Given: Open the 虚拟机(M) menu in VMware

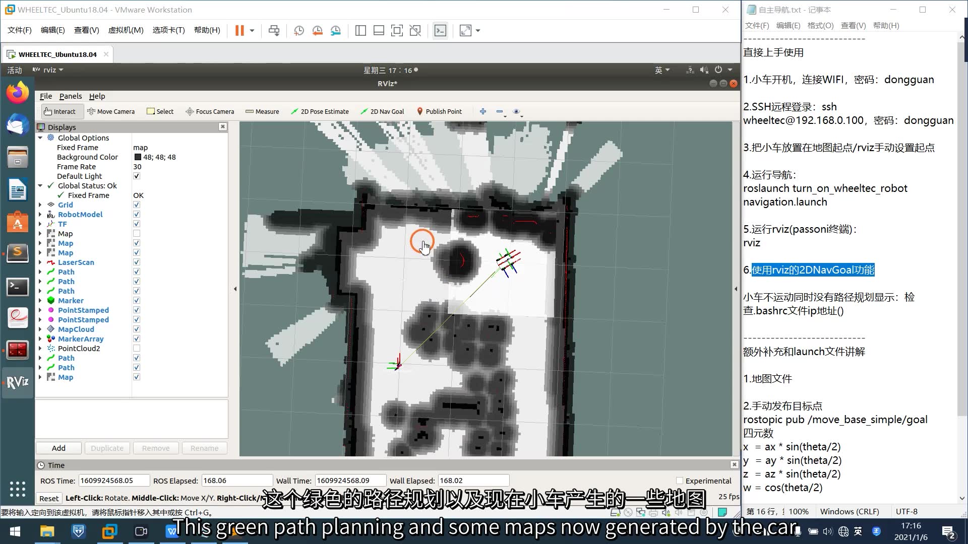Looking at the screenshot, I should click(x=126, y=30).
